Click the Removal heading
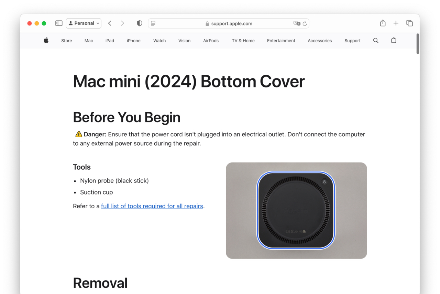The height and width of the screenshot is (294, 440). (x=100, y=283)
